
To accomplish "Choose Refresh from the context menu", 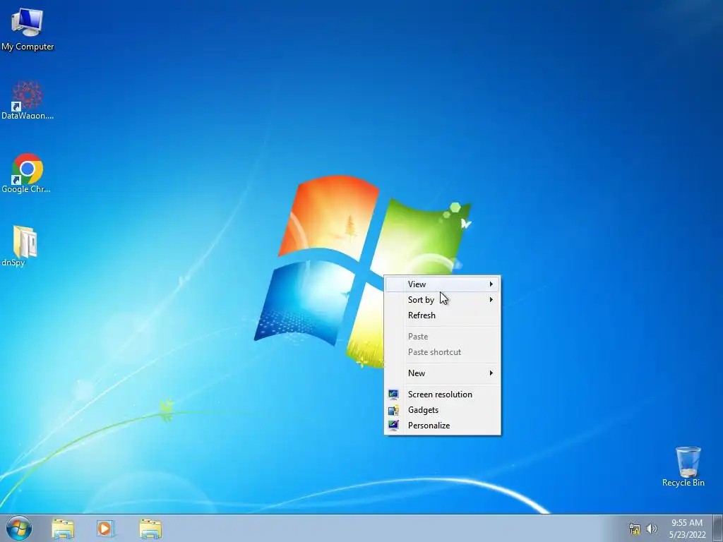I will click(442, 315).
